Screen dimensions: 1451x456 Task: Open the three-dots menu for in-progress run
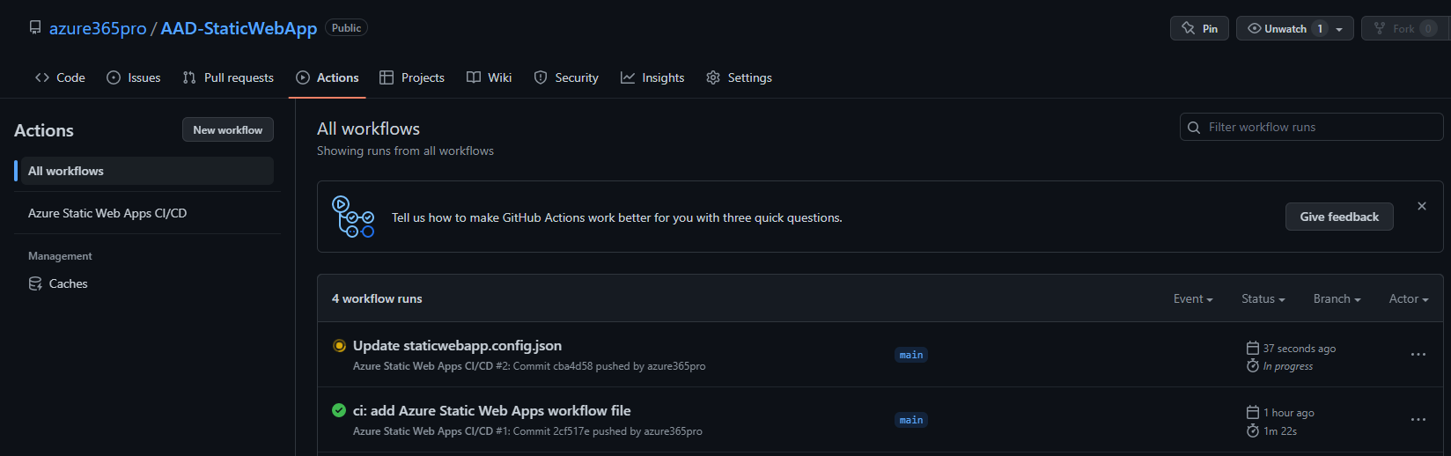[1418, 354]
